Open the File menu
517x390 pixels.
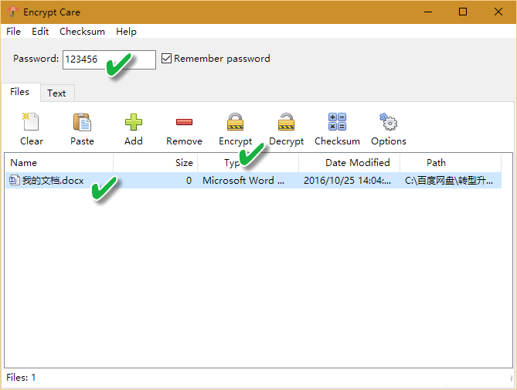pyautogui.click(x=13, y=32)
